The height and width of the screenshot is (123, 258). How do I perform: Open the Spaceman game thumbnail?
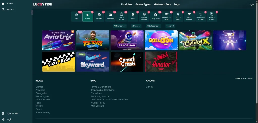coord(127,40)
